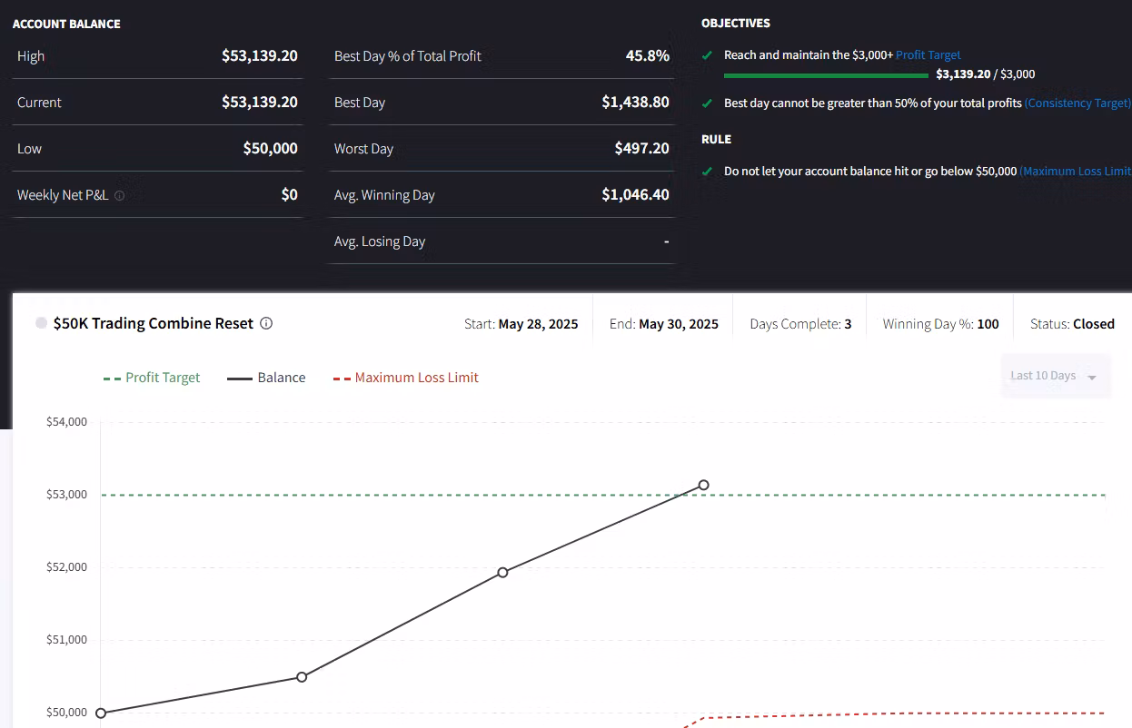Click the arrow on Last 10 Days selector

coord(1092,378)
